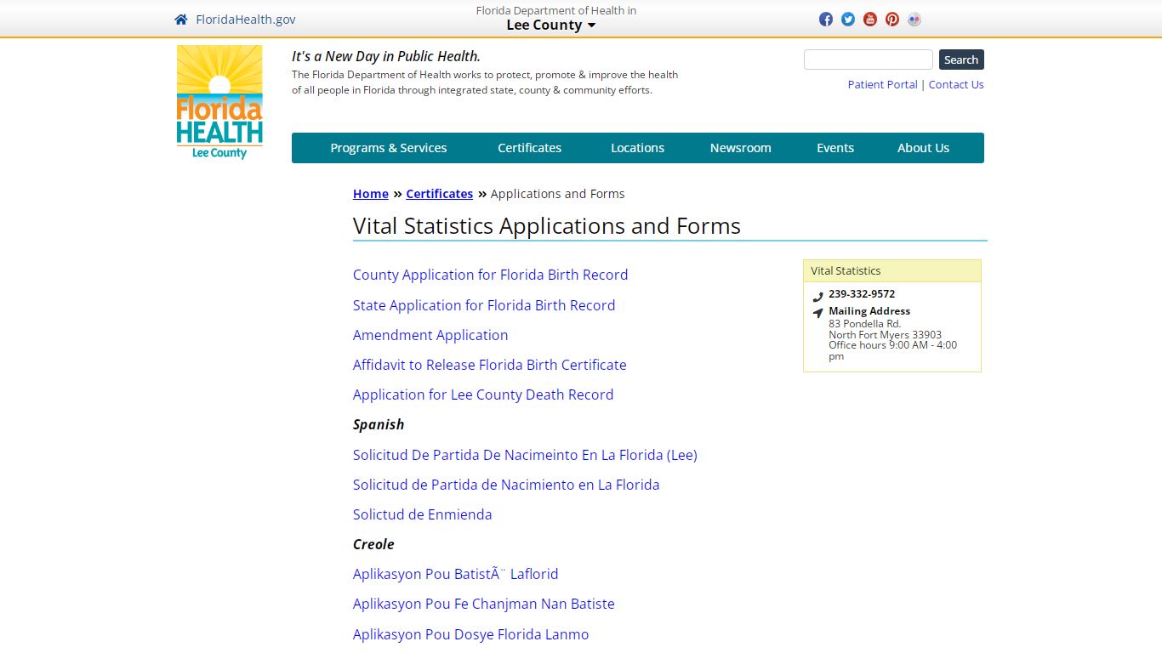Image resolution: width=1162 pixels, height=653 pixels.
Task: Open the Amendment Application link
Action: (430, 335)
